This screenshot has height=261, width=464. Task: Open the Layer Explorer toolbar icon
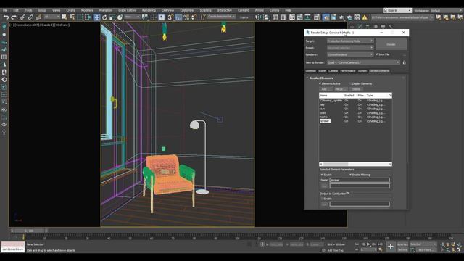pos(283,17)
